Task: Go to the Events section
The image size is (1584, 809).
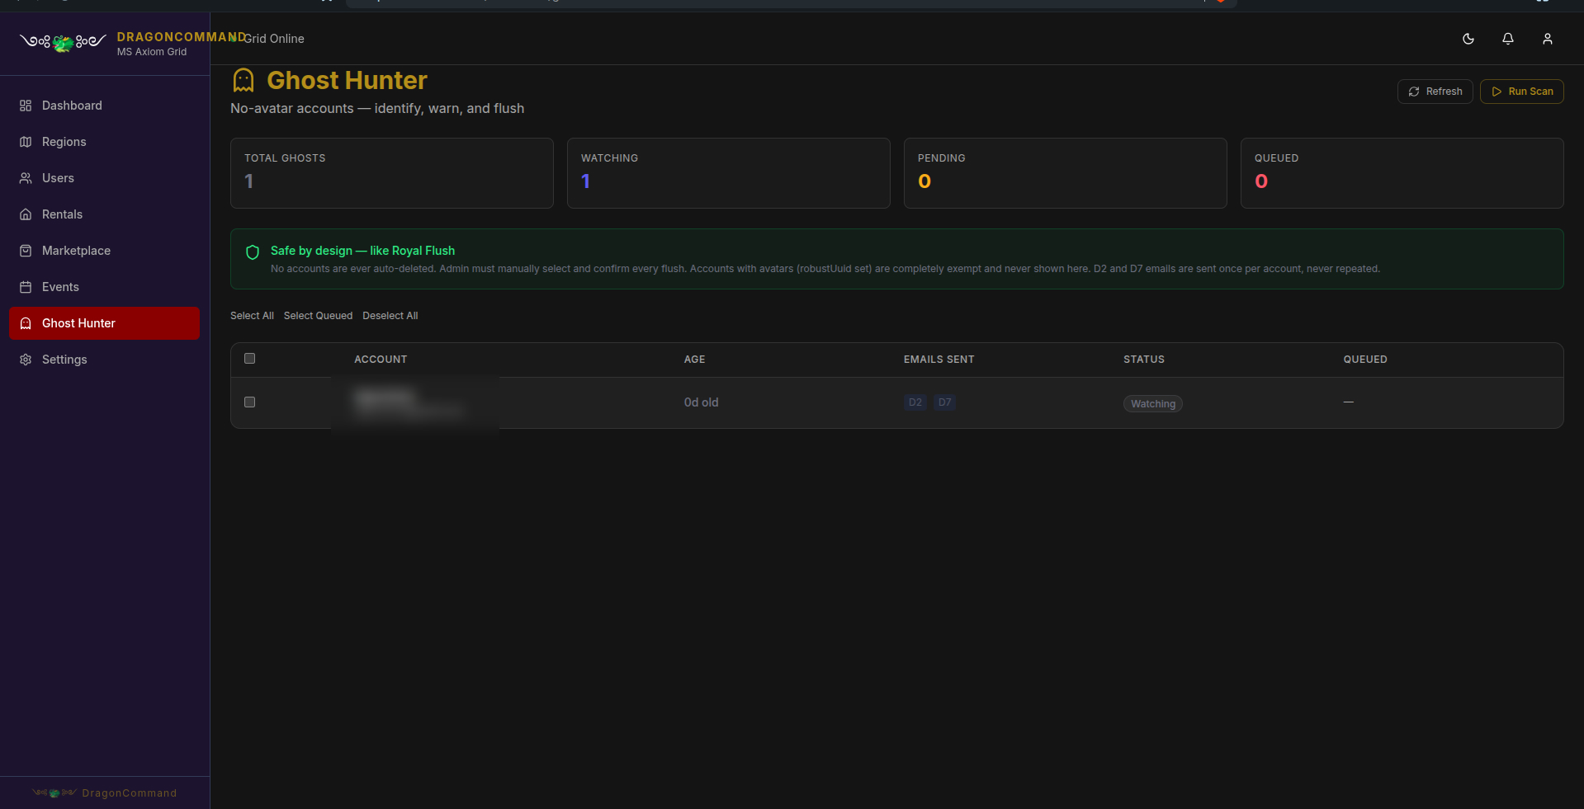Action: tap(104, 287)
